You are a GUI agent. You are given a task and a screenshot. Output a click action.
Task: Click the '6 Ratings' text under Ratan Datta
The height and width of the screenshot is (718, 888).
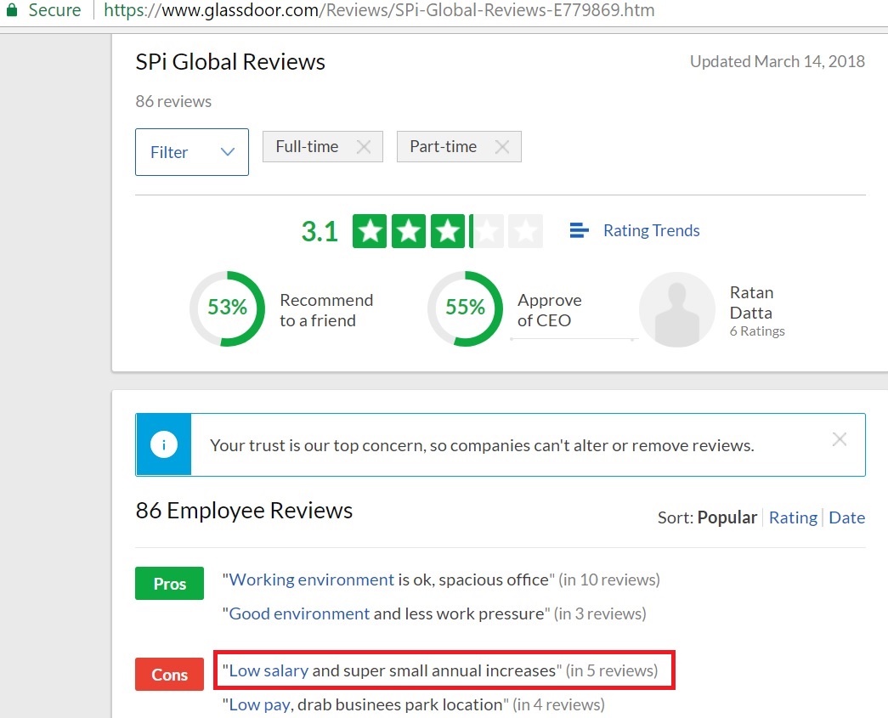pos(757,331)
